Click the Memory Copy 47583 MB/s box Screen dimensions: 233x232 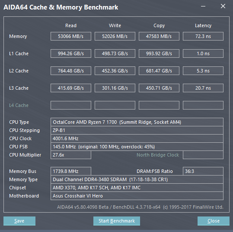pyautogui.click(x=159, y=36)
